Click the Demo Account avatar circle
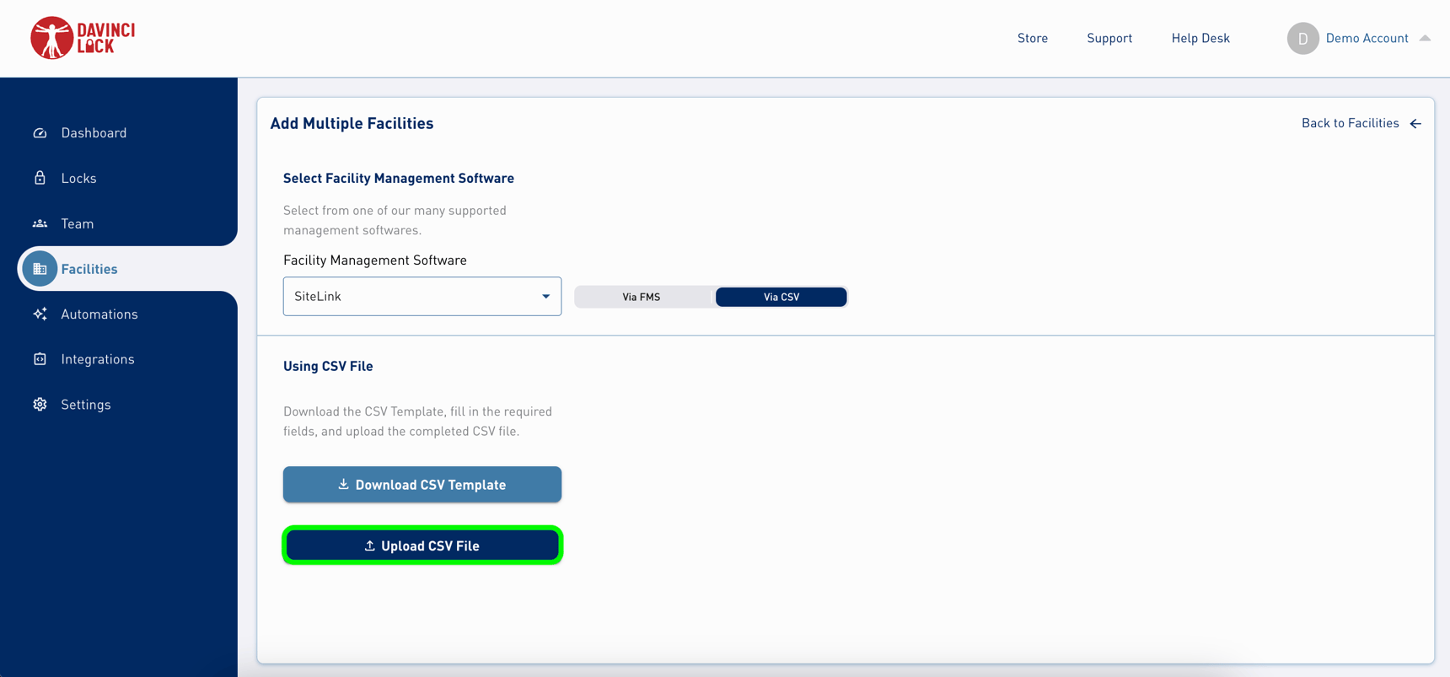 tap(1302, 39)
